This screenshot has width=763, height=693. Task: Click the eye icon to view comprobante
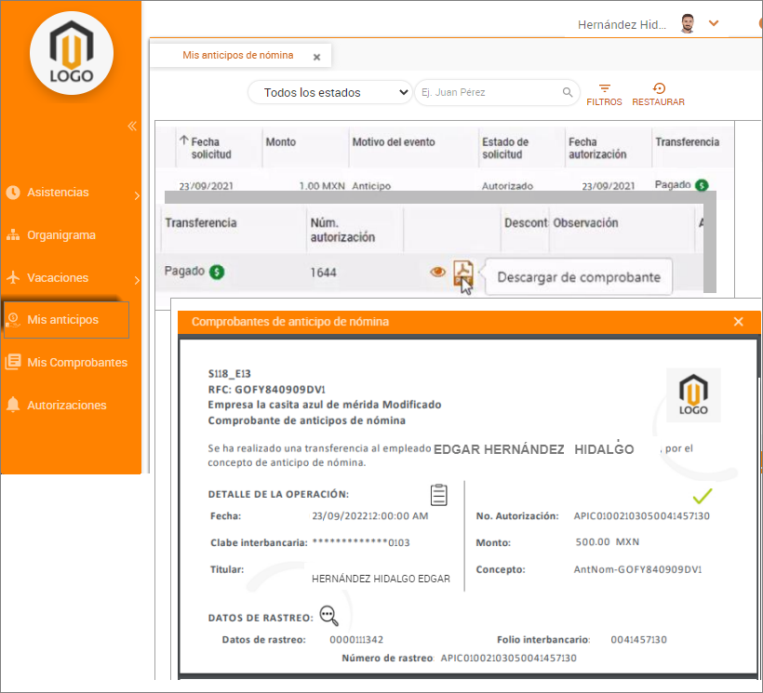click(437, 273)
